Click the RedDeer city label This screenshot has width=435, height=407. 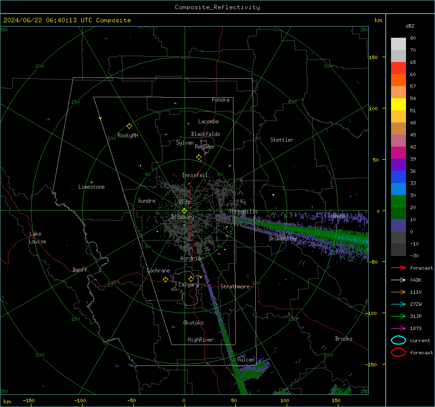[205, 147]
